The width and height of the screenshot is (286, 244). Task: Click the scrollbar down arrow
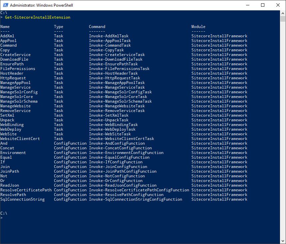click(x=283, y=241)
